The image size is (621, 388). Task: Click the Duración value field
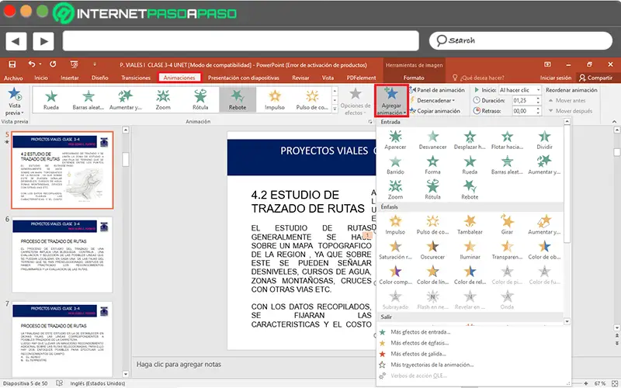coord(524,101)
